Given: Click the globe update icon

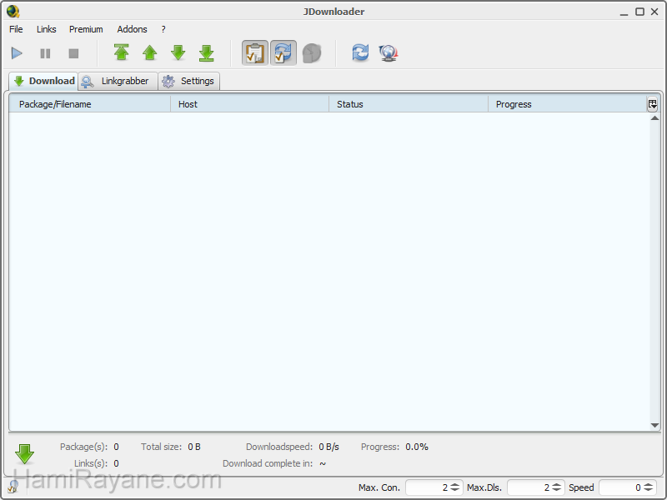Looking at the screenshot, I should click(x=389, y=53).
